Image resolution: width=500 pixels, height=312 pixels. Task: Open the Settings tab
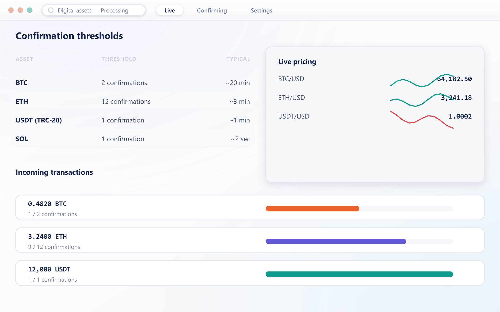coord(261,10)
